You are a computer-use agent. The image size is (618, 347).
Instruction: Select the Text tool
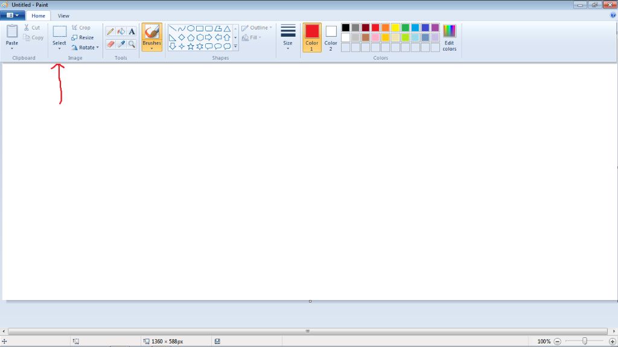132,31
